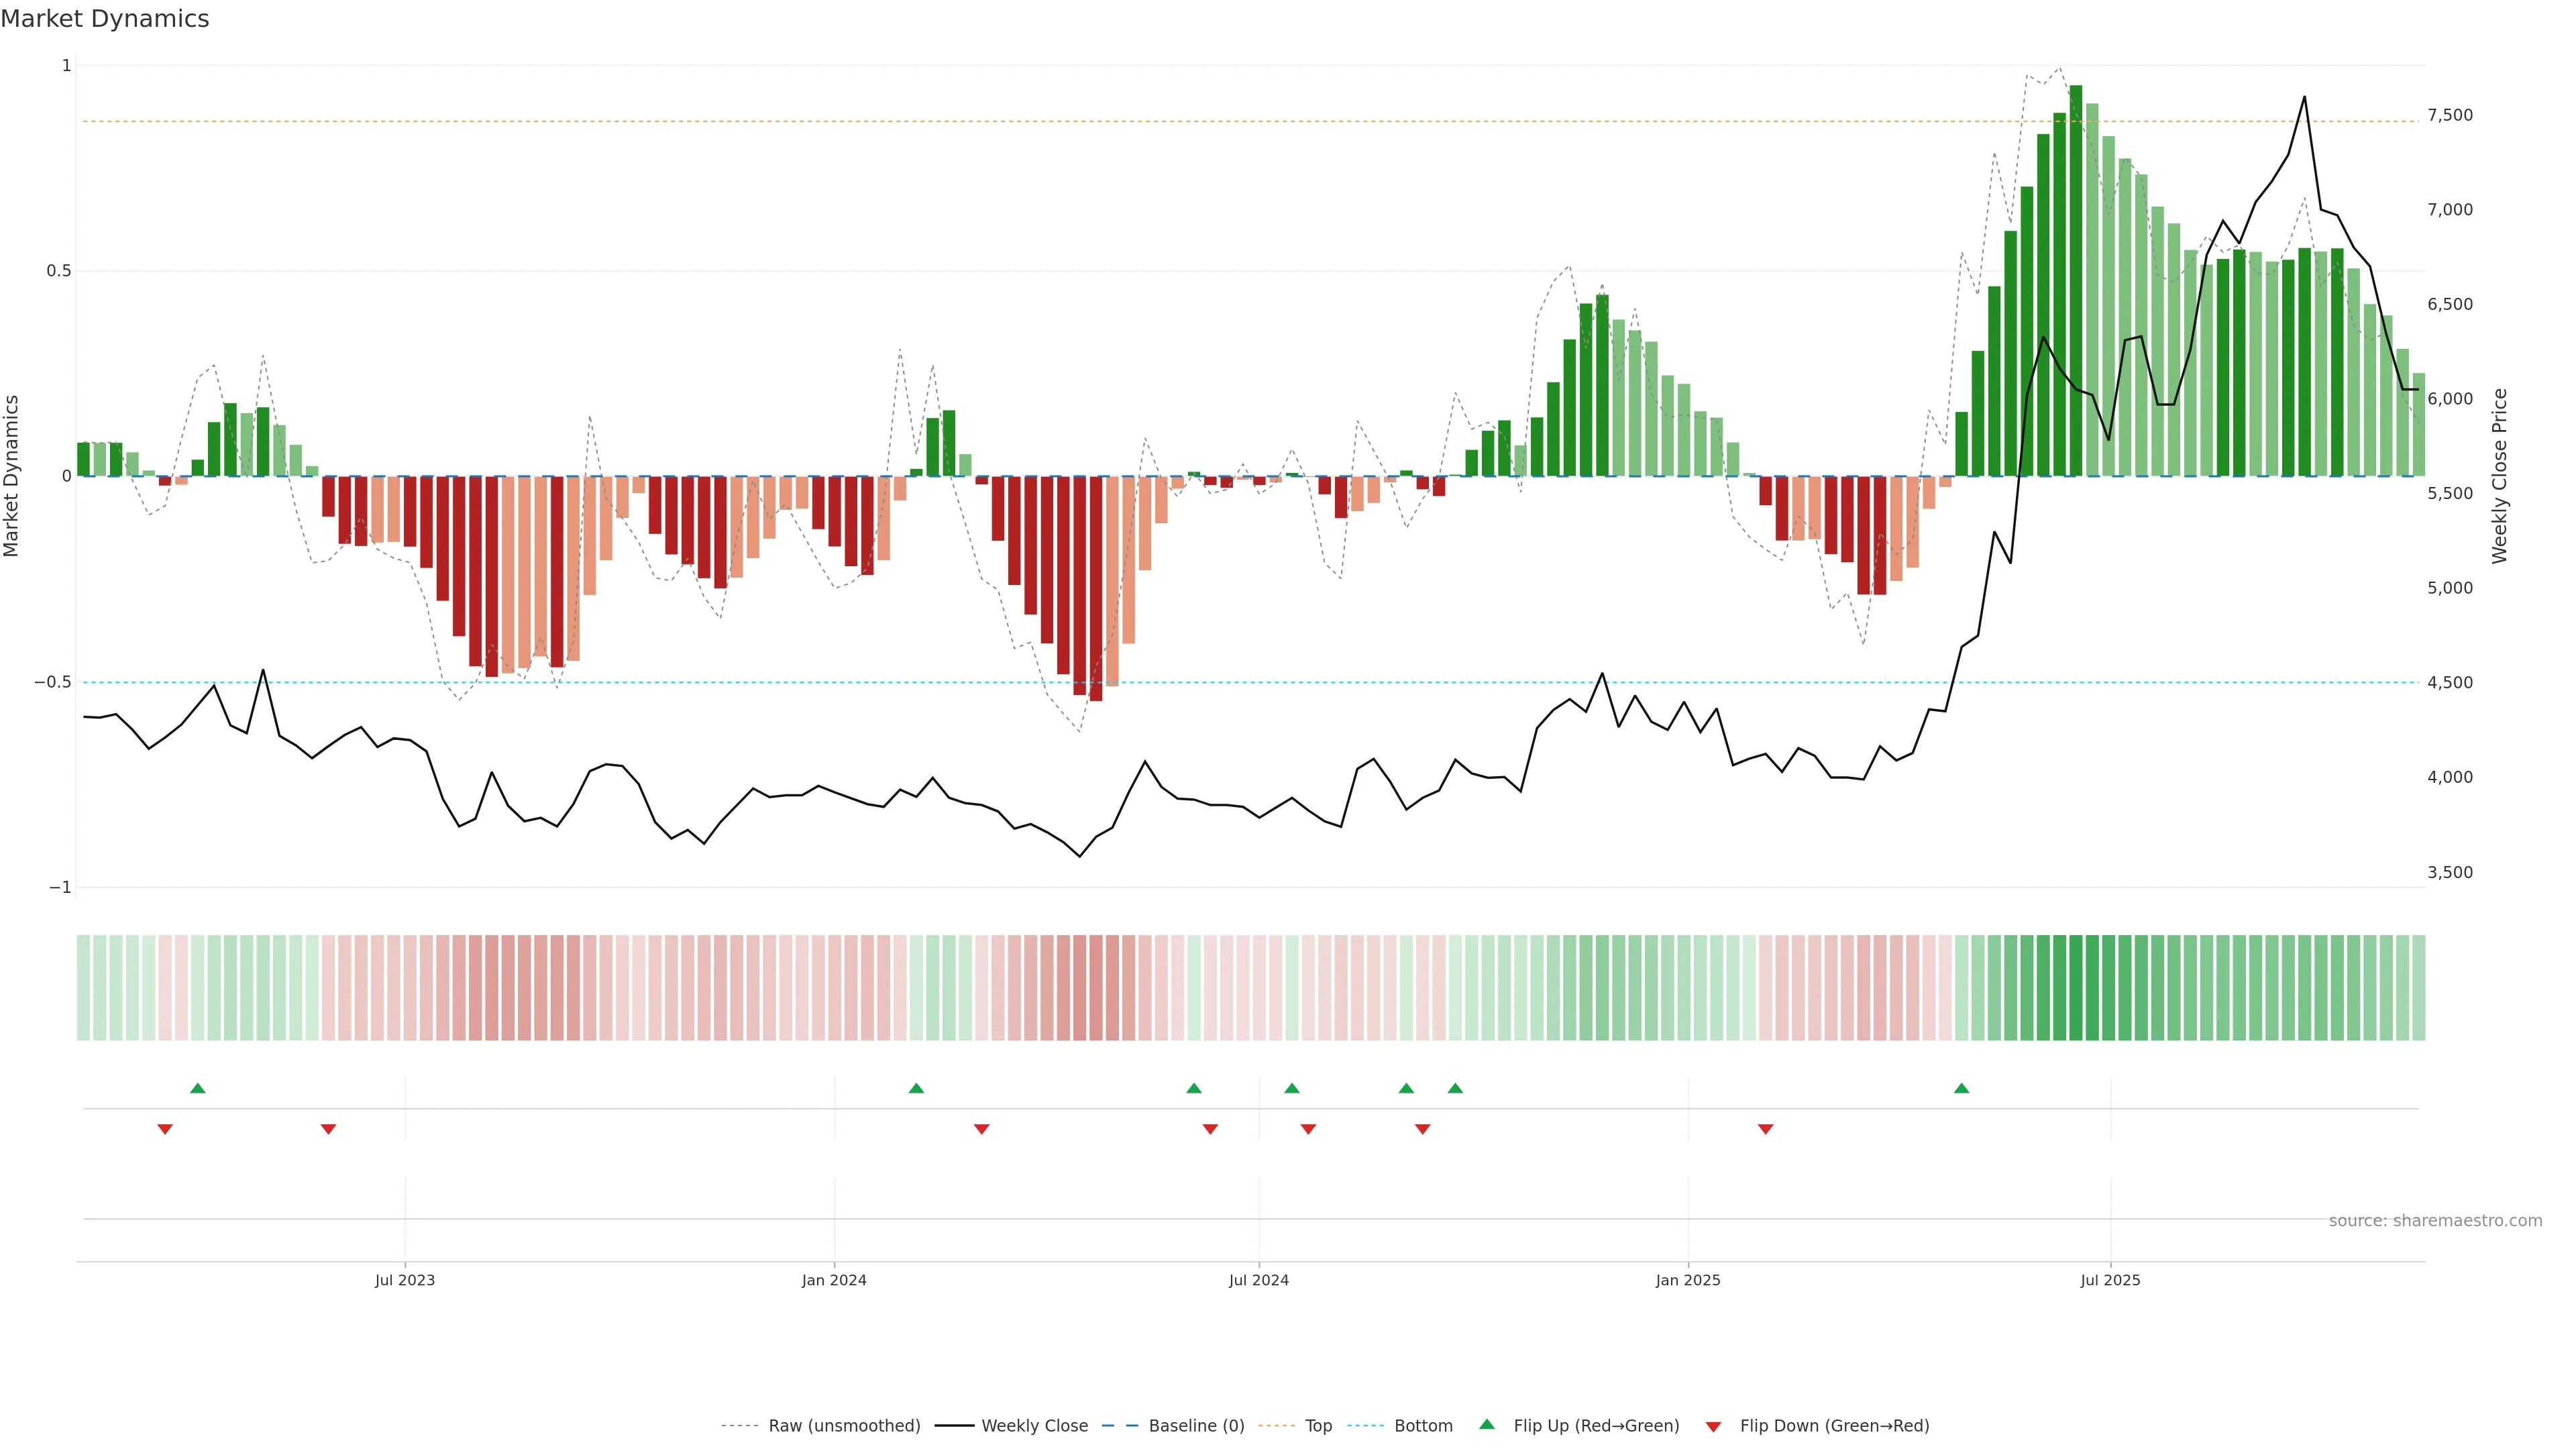Toggle the Top threshold legend entry
This screenshot has width=2576, height=1449.
(x=1318, y=1426)
